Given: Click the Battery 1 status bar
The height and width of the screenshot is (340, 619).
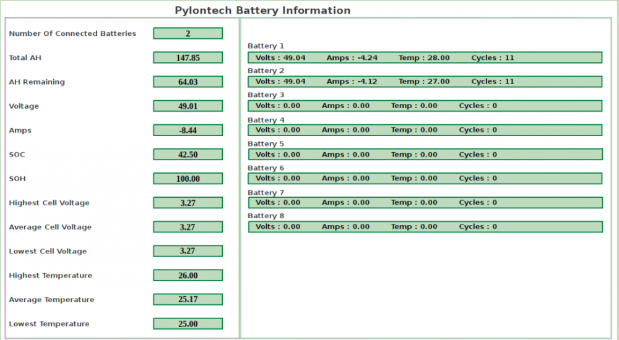Looking at the screenshot, I should 425,57.
